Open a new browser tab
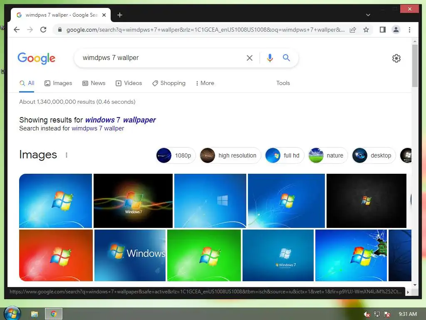This screenshot has width=426, height=320. click(119, 15)
